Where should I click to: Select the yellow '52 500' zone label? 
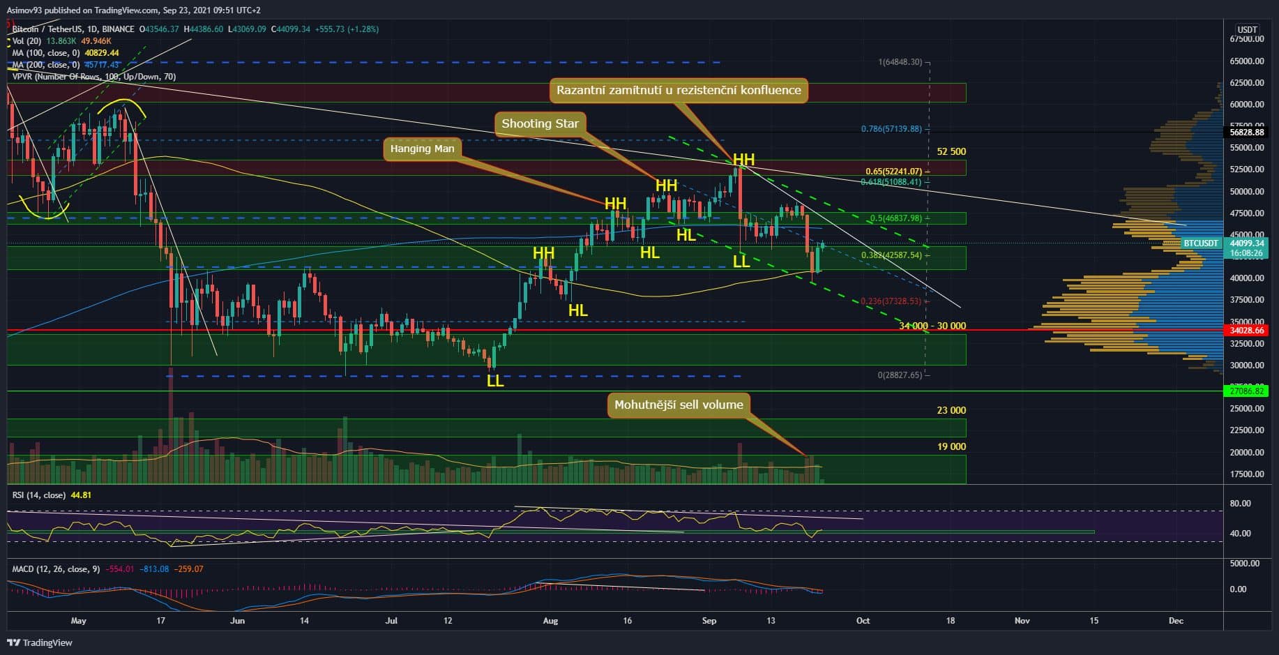pos(951,151)
